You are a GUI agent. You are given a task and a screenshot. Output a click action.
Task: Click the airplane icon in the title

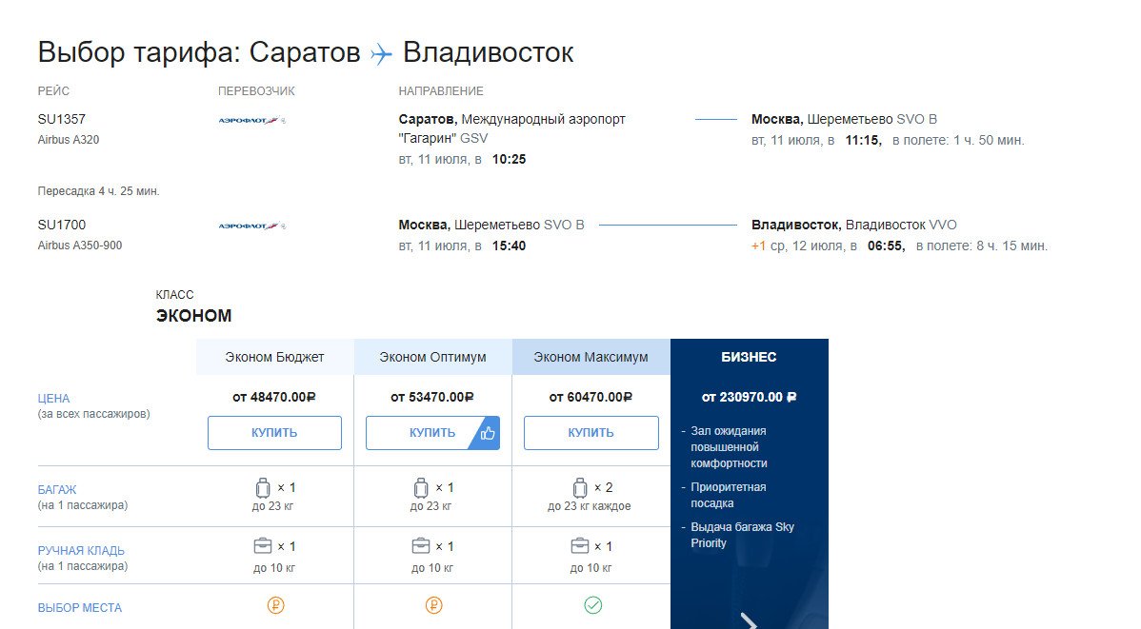(x=381, y=53)
